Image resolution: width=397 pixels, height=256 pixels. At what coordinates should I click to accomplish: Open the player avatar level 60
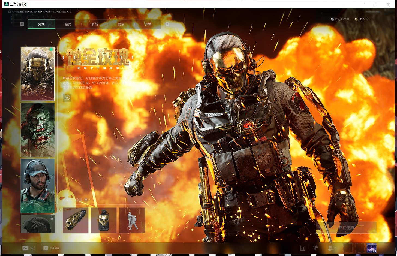(371, 248)
